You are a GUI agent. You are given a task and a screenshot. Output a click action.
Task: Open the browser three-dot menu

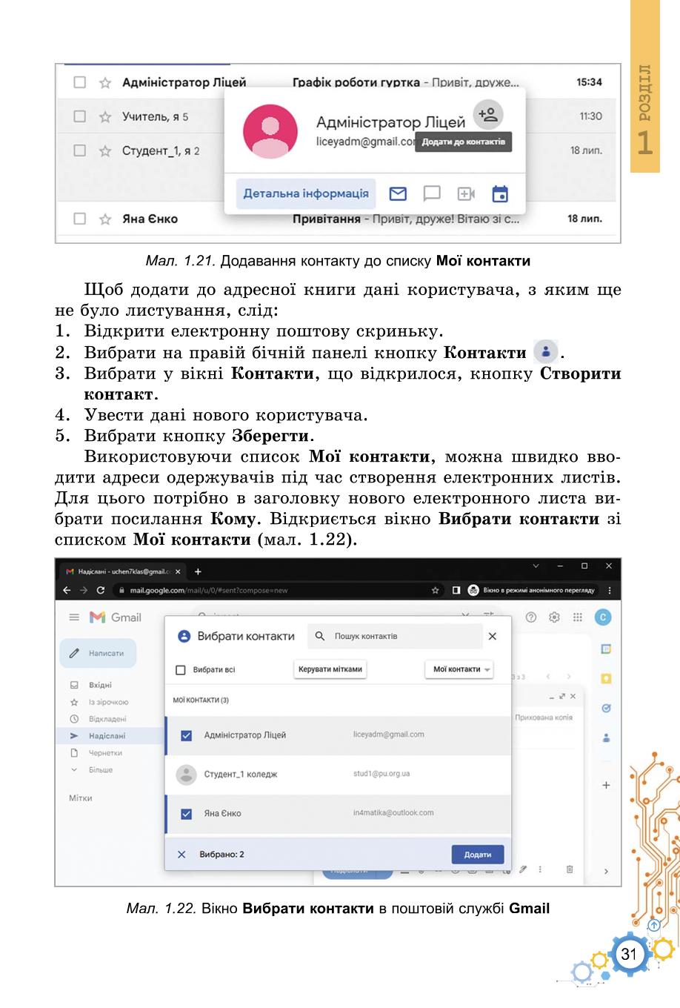pyautogui.click(x=610, y=591)
